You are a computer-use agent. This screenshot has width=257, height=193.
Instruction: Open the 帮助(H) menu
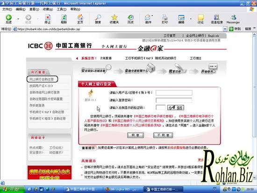pyautogui.click(x=75, y=9)
